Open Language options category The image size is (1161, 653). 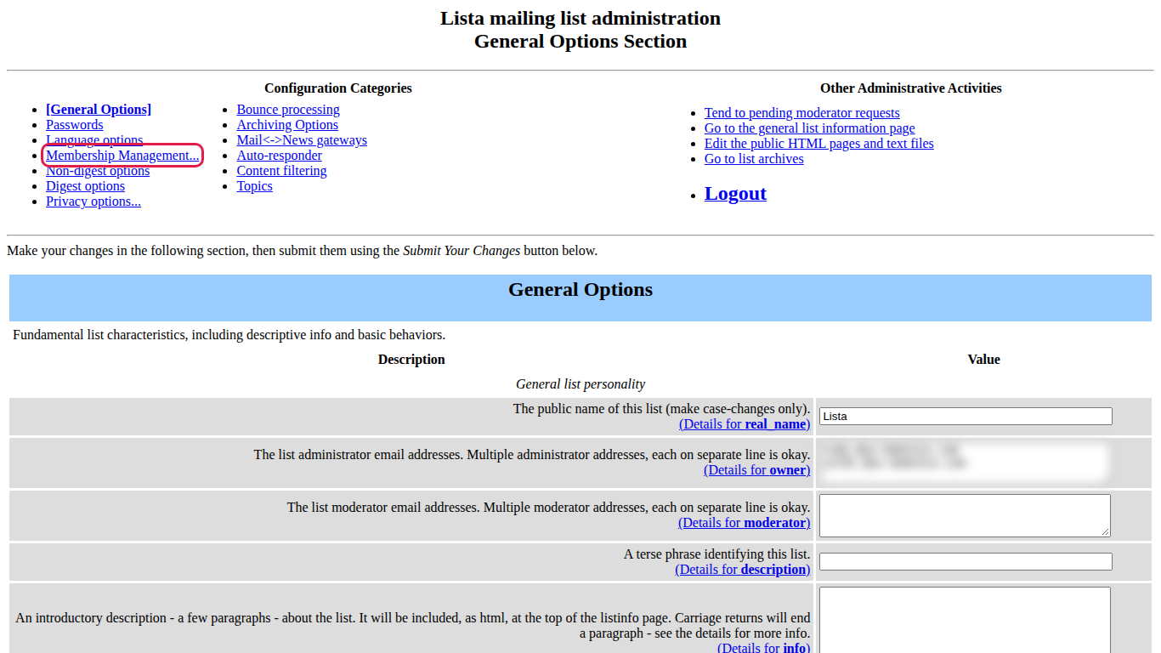tap(94, 140)
